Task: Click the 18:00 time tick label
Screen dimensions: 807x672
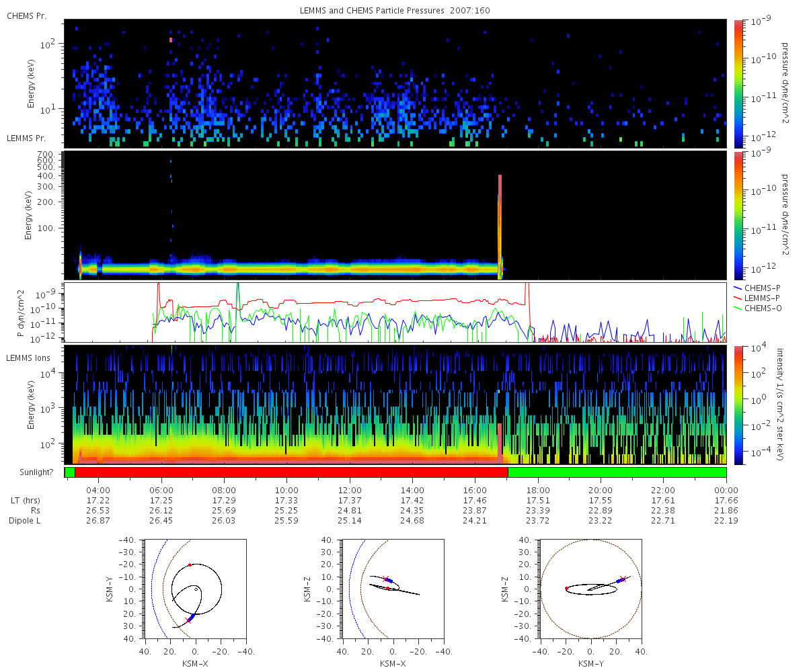Action: 538,490
